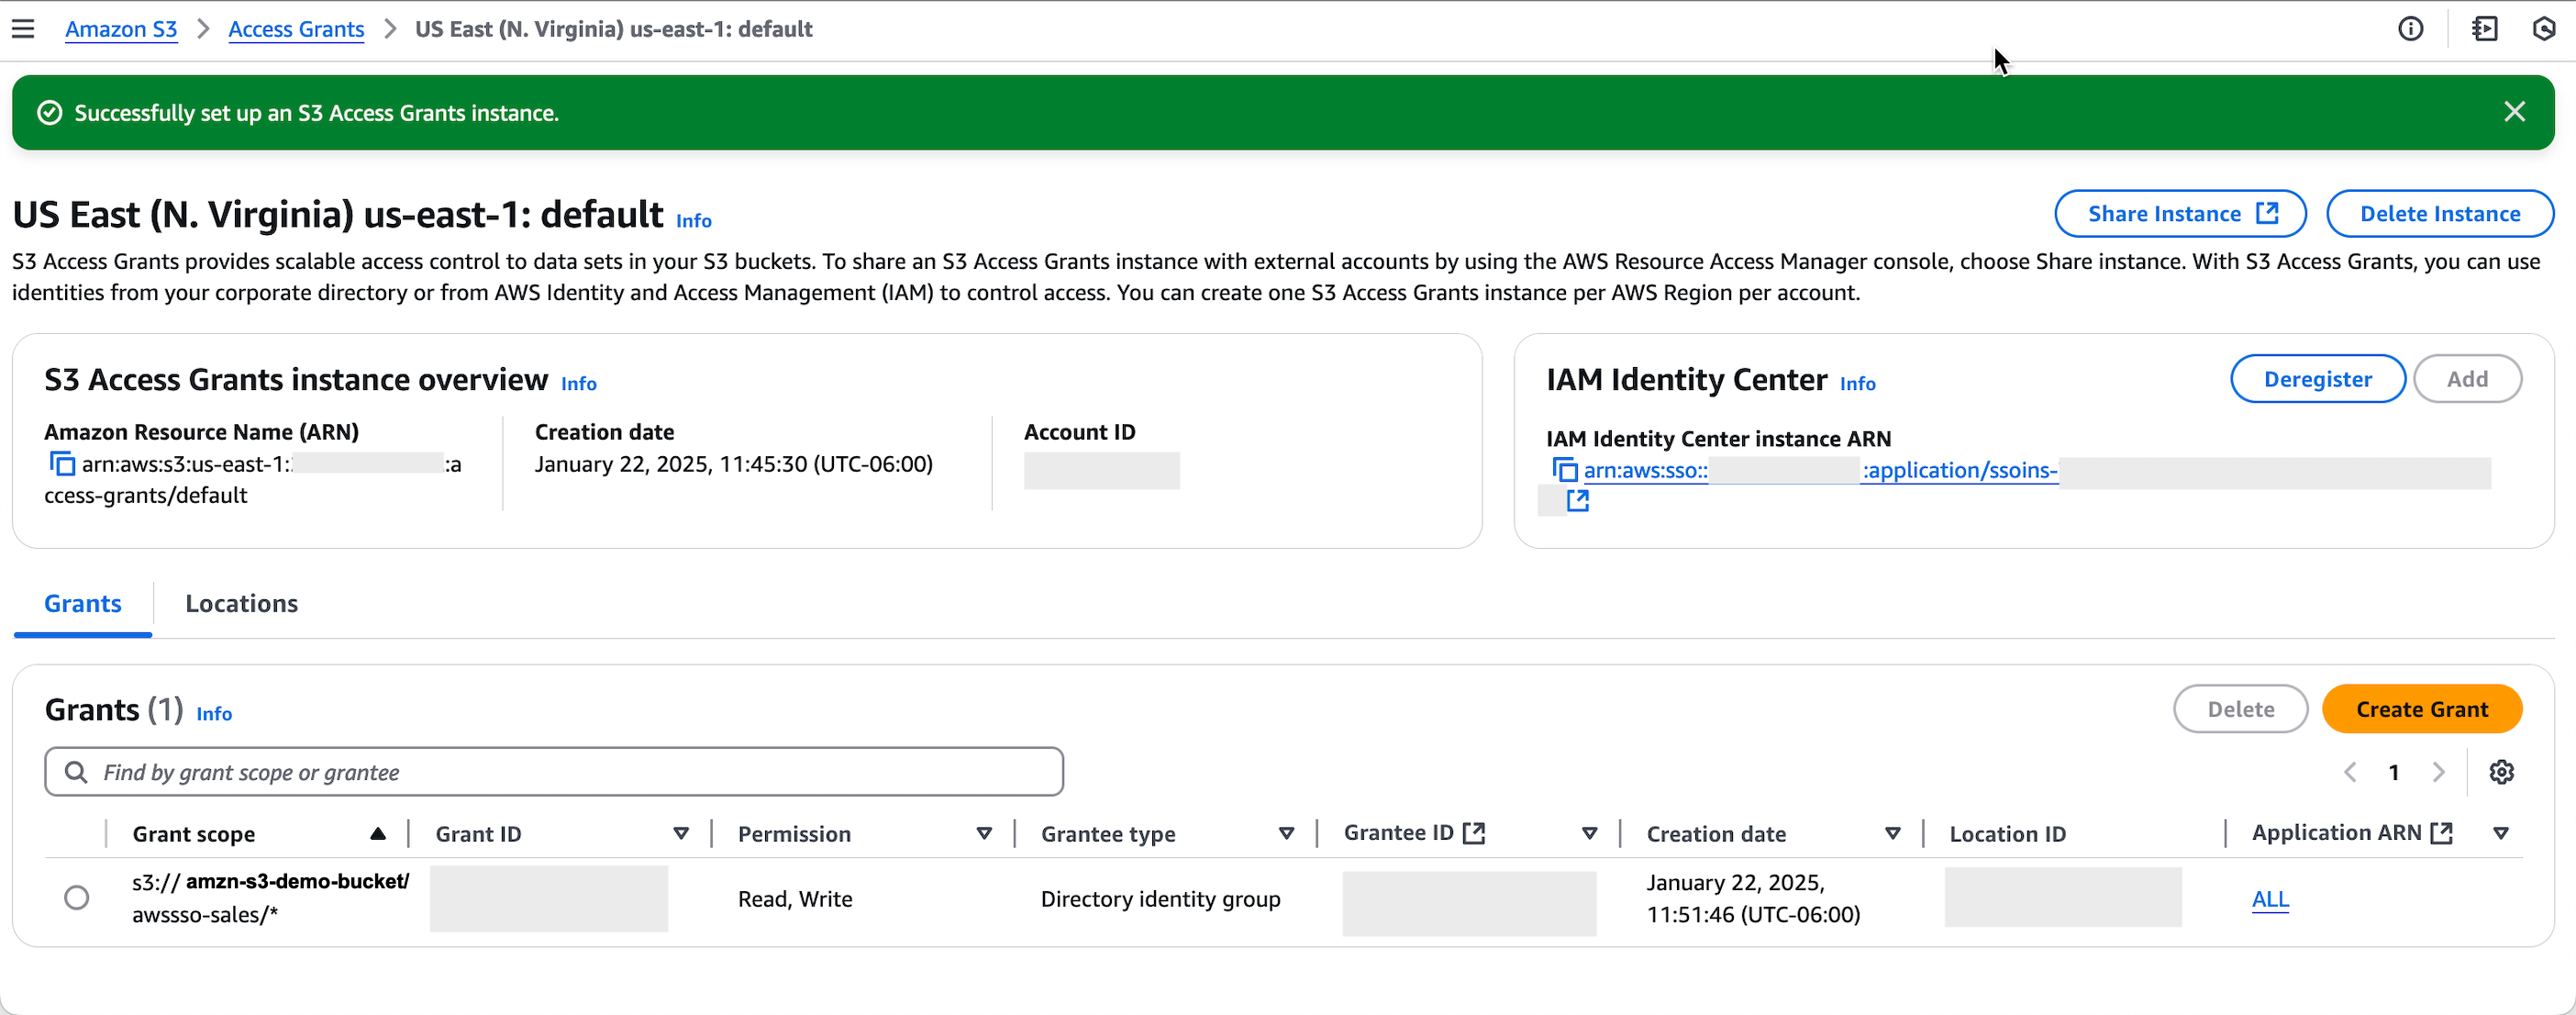
Task: Sort table by Creation date arrow
Action: coord(1892,834)
